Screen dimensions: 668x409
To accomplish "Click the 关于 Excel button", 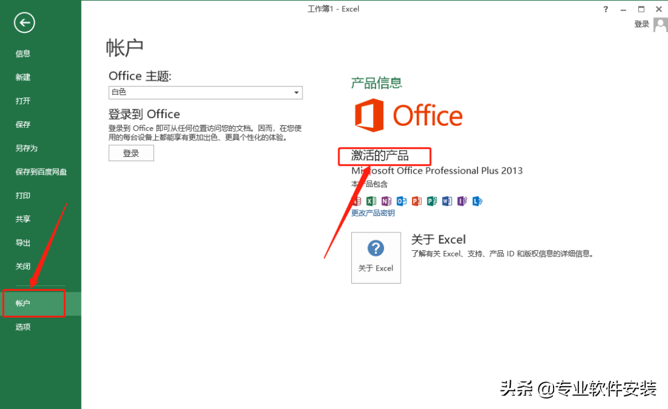I will (x=376, y=258).
